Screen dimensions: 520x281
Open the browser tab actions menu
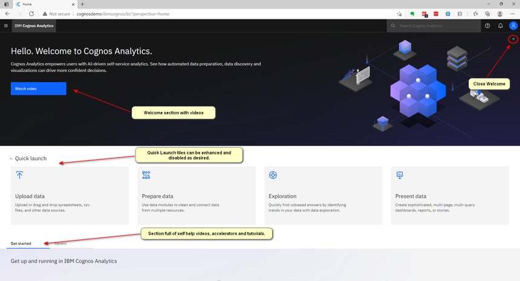(x=6, y=4)
